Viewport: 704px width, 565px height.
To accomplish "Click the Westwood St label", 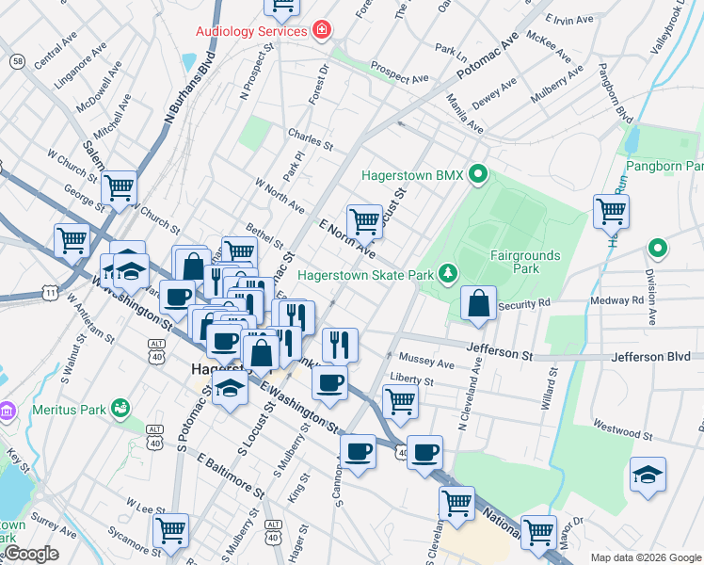I will coord(623,429).
